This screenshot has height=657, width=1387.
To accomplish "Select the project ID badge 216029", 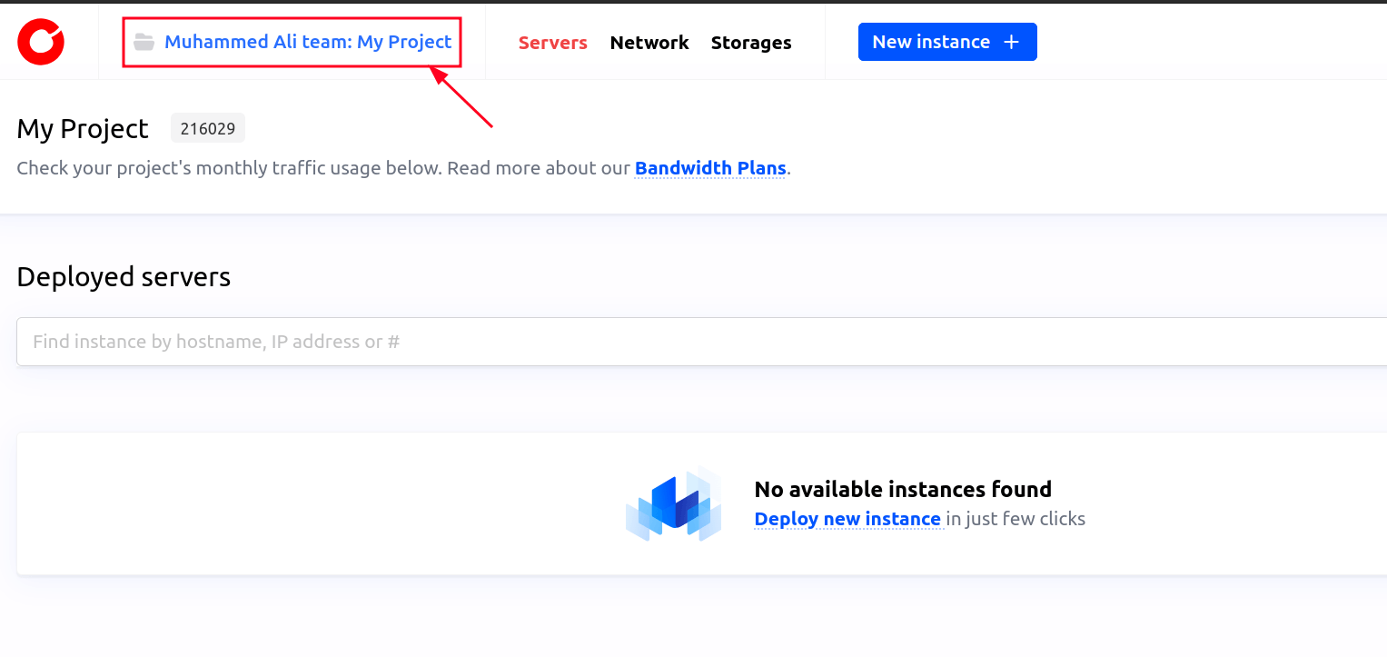I will [x=207, y=129].
